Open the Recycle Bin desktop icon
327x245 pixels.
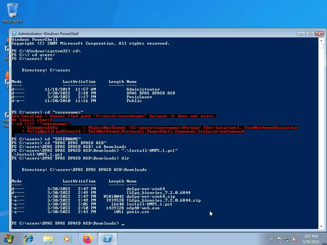click(12, 13)
